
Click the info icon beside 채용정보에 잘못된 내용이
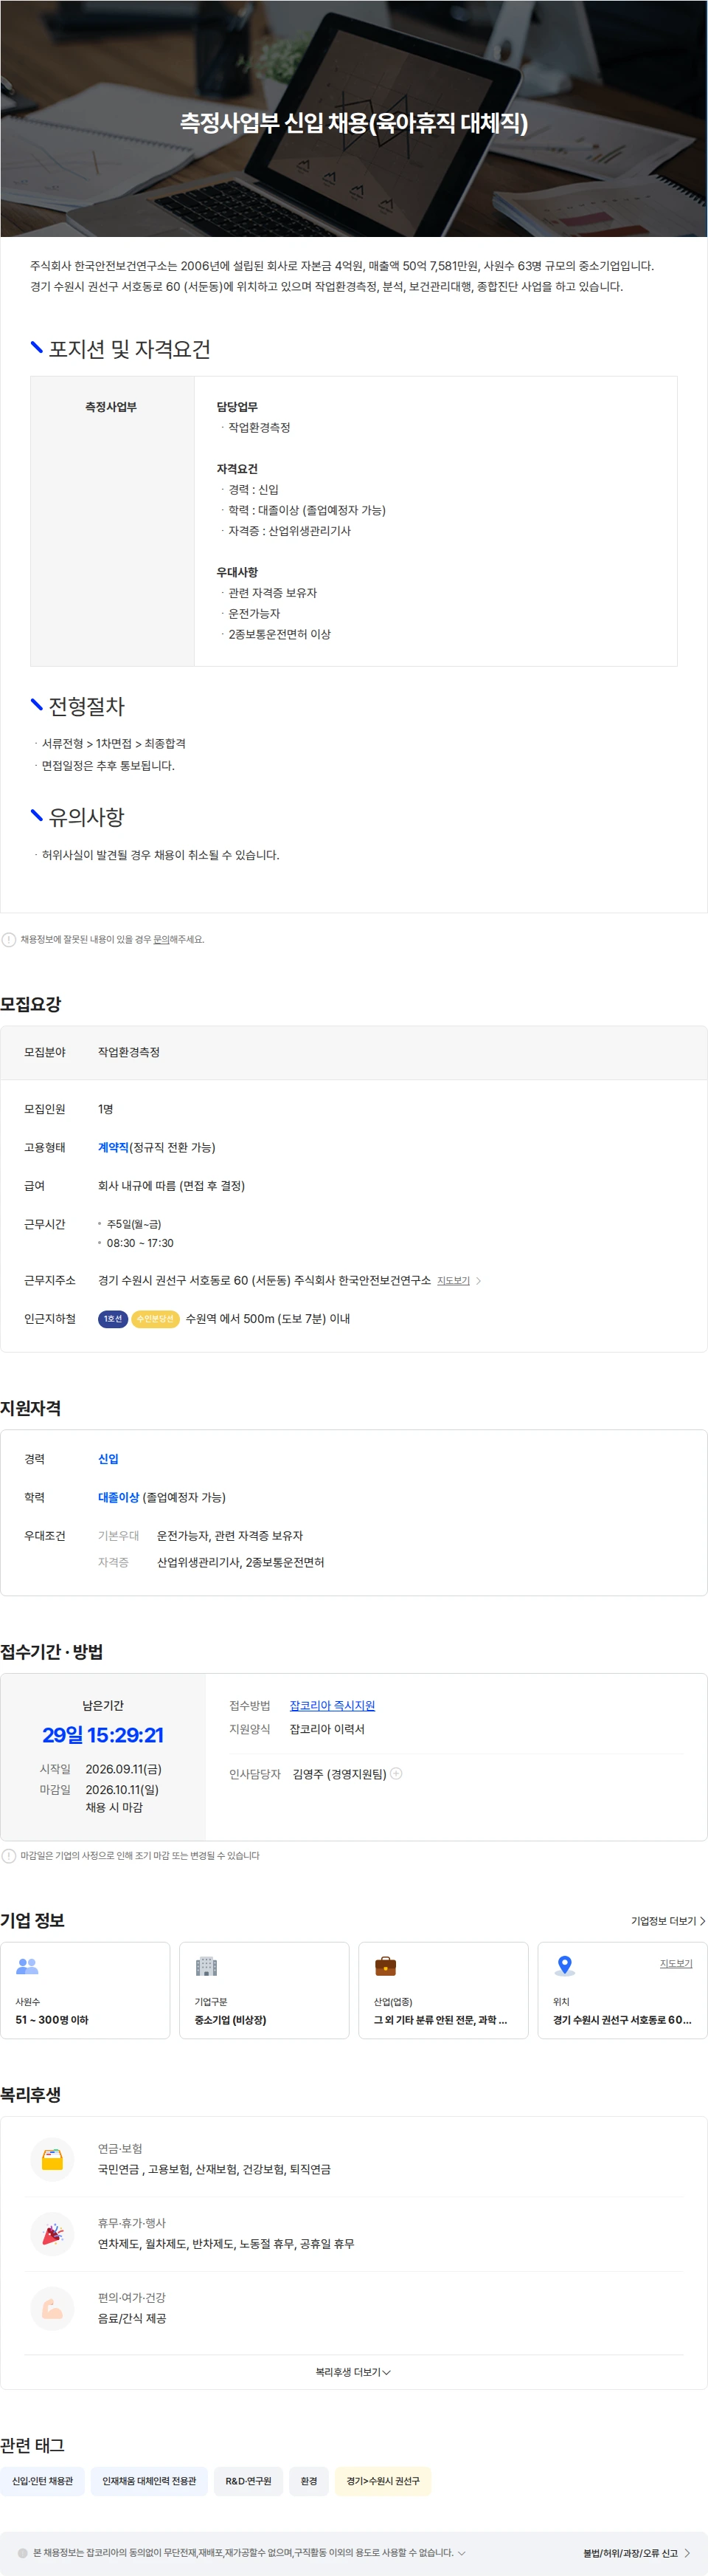[x=9, y=939]
